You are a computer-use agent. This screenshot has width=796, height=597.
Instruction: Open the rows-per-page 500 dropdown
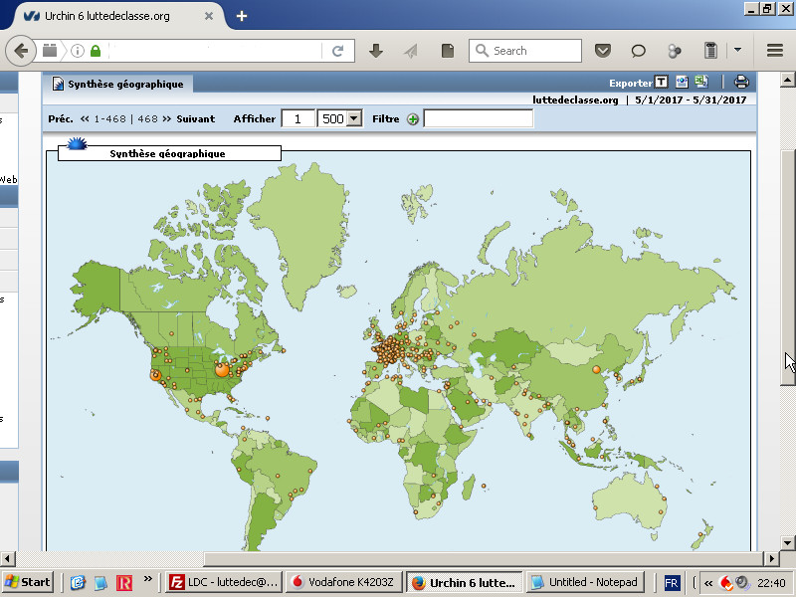pyautogui.click(x=352, y=119)
